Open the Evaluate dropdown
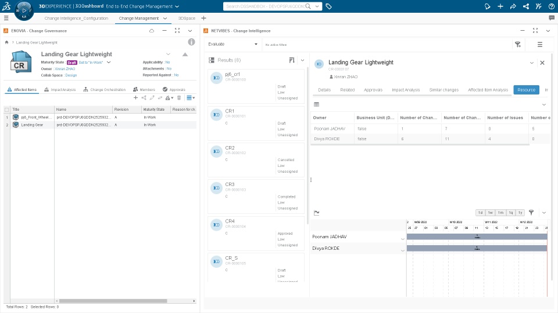 (x=233, y=44)
